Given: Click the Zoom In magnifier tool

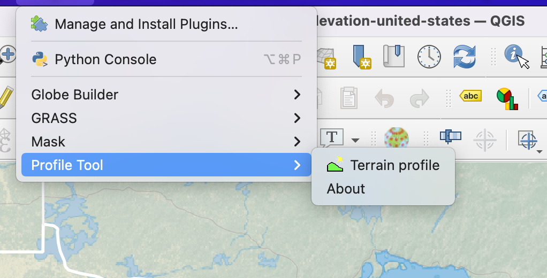Looking at the screenshot, I should click(x=7, y=55).
